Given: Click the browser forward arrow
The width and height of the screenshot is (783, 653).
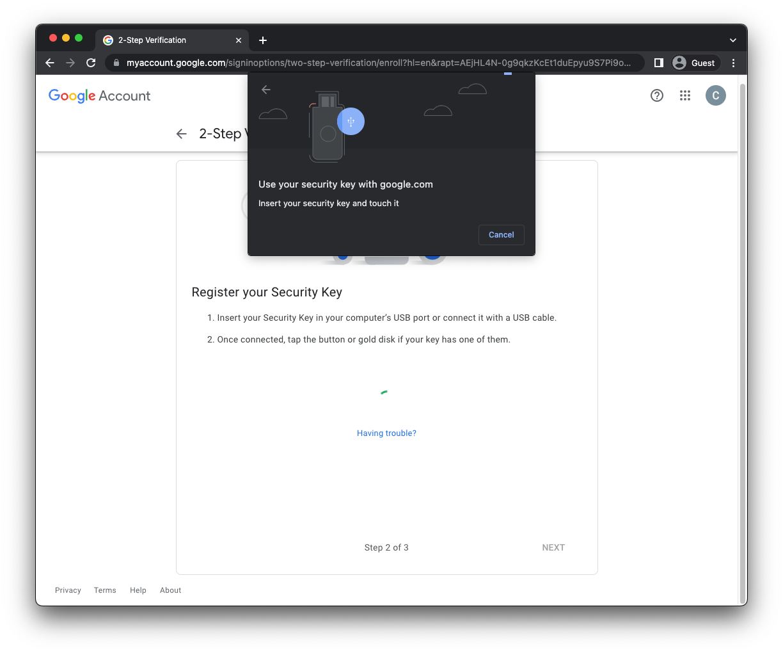Looking at the screenshot, I should (x=70, y=63).
